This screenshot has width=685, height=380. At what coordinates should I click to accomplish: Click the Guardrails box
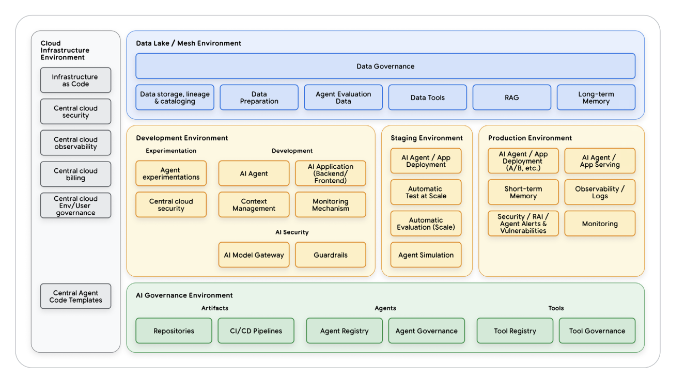click(331, 255)
